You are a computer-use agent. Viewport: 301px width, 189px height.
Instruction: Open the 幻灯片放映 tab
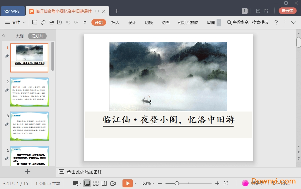click(x=188, y=22)
